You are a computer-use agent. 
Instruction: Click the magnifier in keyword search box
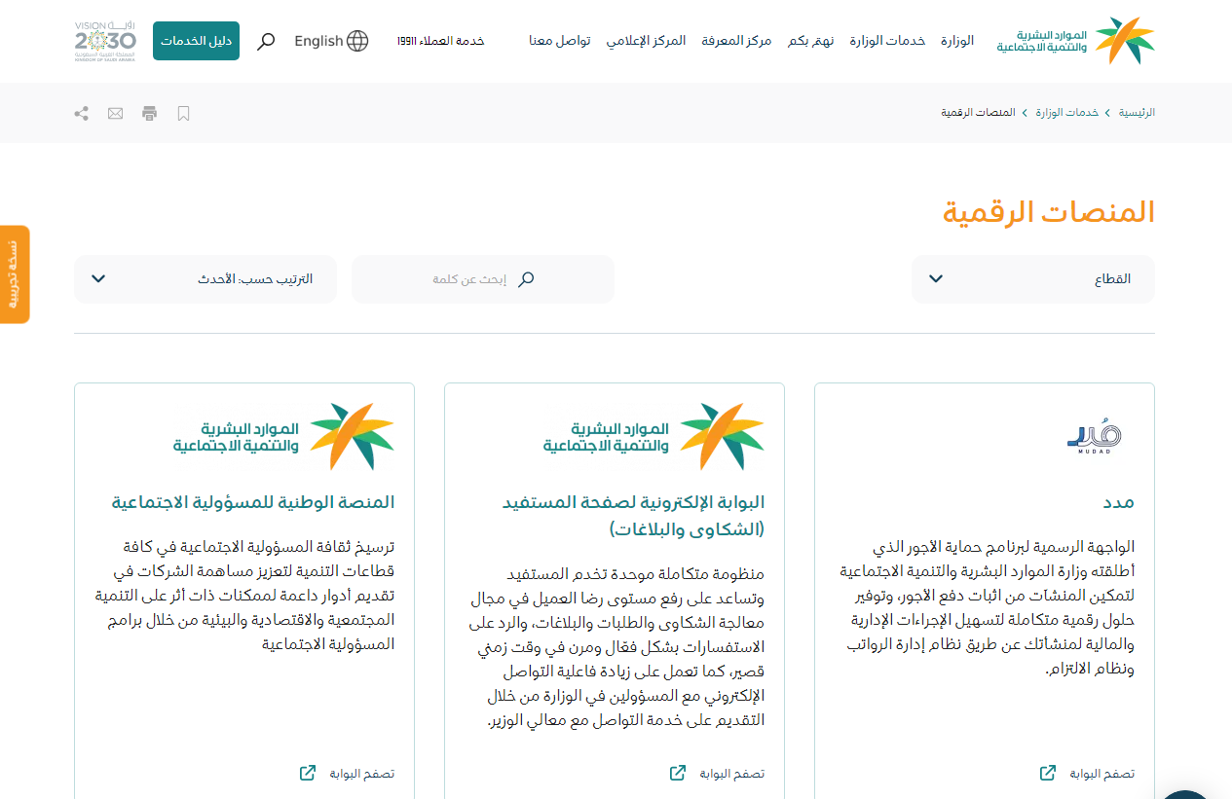click(x=526, y=279)
